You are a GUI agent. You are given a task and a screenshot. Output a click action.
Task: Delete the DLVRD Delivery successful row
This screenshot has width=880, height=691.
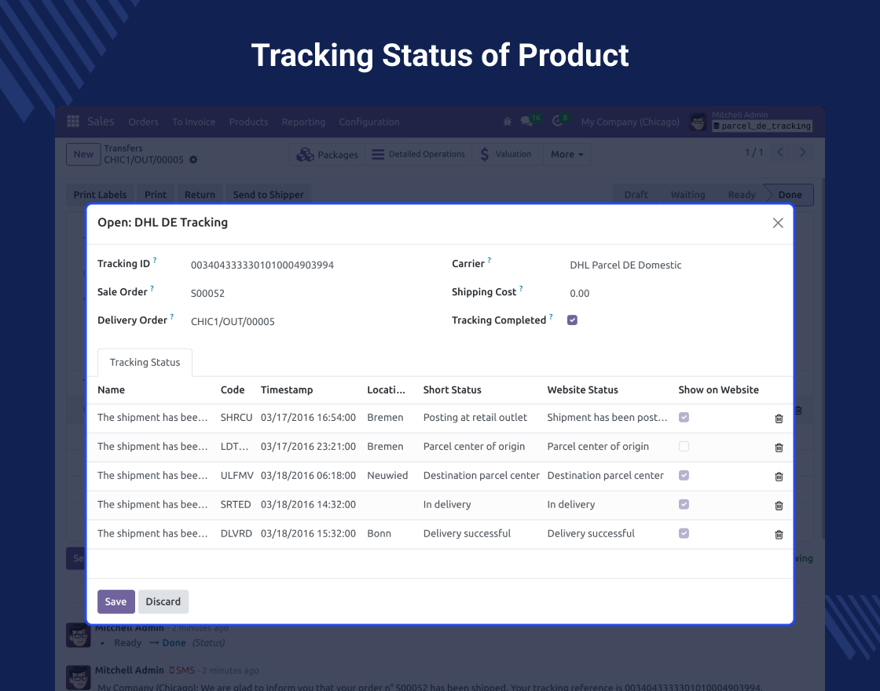click(779, 535)
